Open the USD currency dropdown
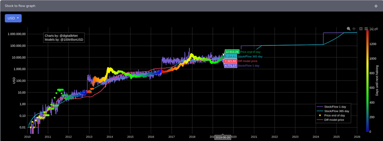 pyautogui.click(x=13, y=18)
